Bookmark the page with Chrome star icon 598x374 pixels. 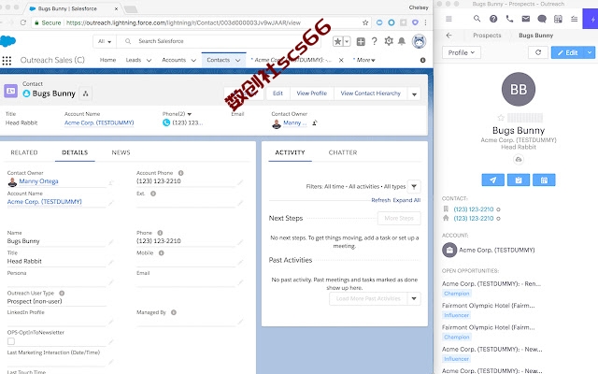tap(365, 22)
